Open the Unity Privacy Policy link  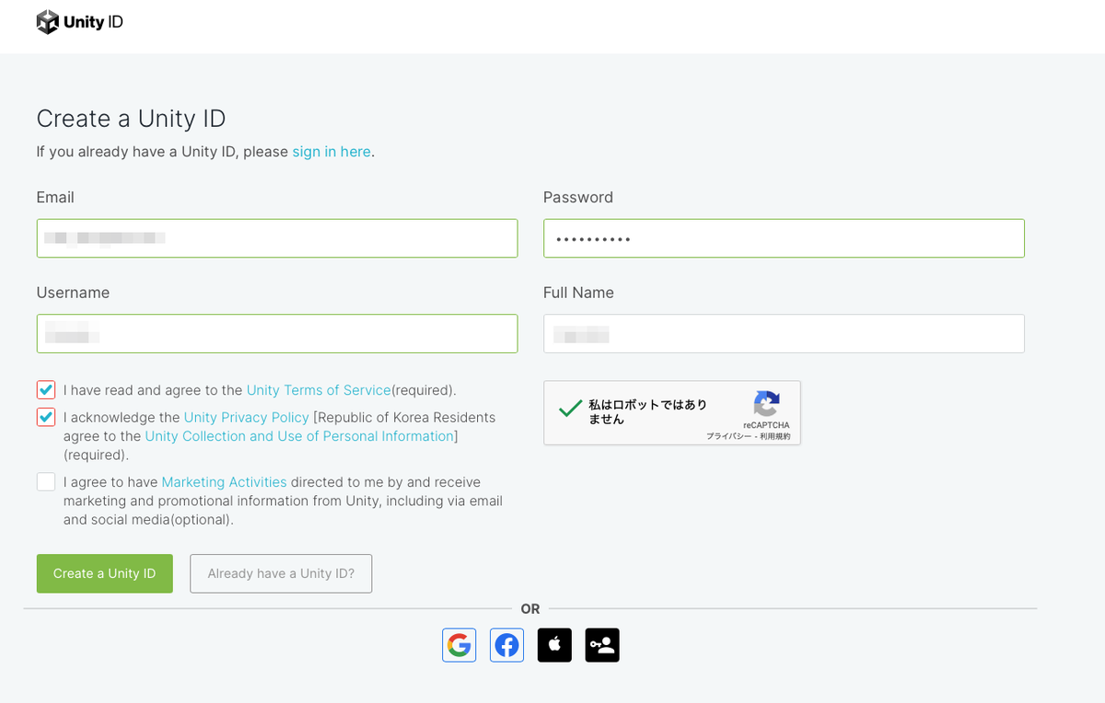(x=247, y=418)
